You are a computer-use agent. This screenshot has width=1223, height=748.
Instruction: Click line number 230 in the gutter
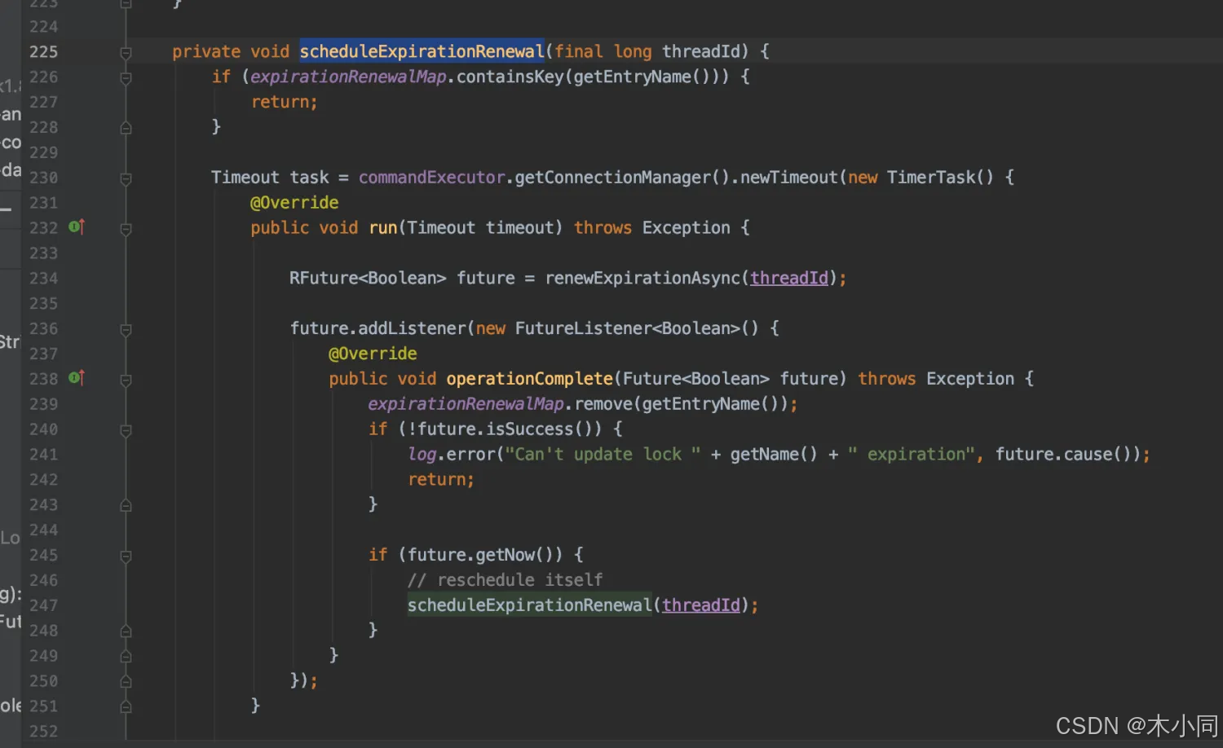[x=43, y=178]
